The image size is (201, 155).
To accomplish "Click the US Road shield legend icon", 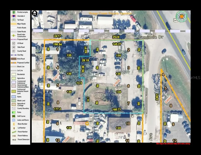I will [x=14, y=43].
